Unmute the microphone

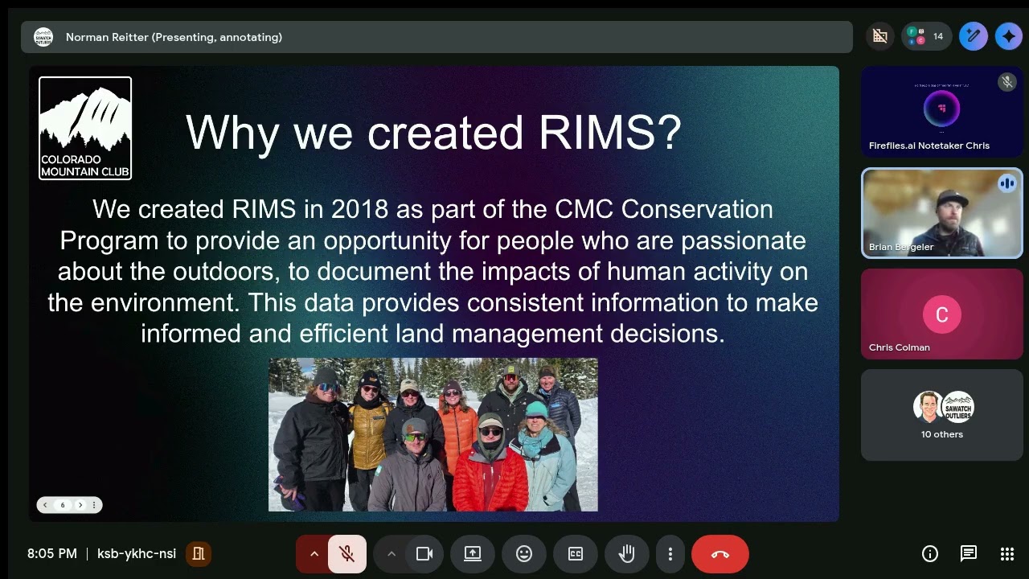click(347, 554)
